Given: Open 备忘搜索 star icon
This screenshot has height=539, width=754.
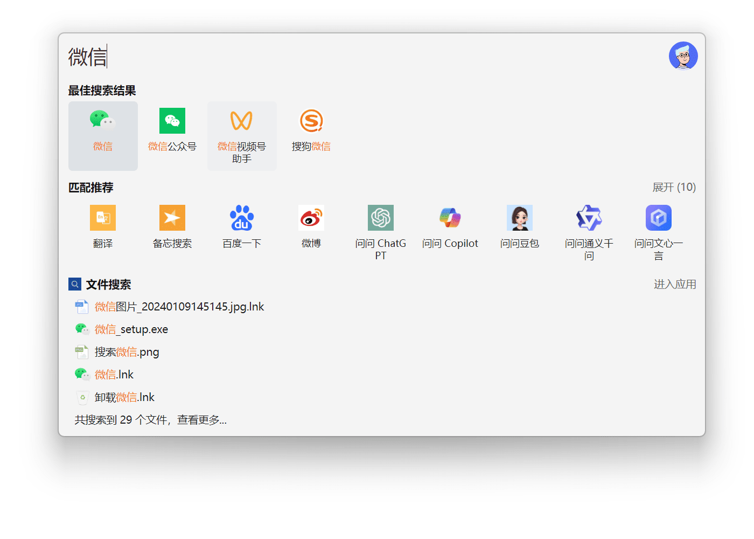Looking at the screenshot, I should [x=172, y=218].
